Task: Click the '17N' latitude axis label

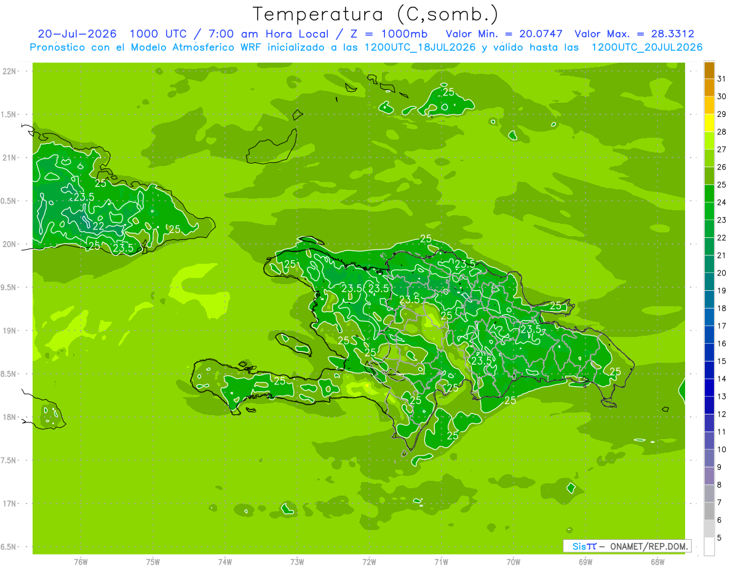Action: pyautogui.click(x=9, y=504)
